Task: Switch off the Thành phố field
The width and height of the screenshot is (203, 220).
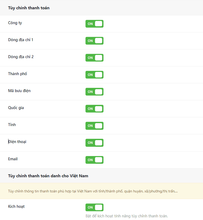Action: pos(94,75)
